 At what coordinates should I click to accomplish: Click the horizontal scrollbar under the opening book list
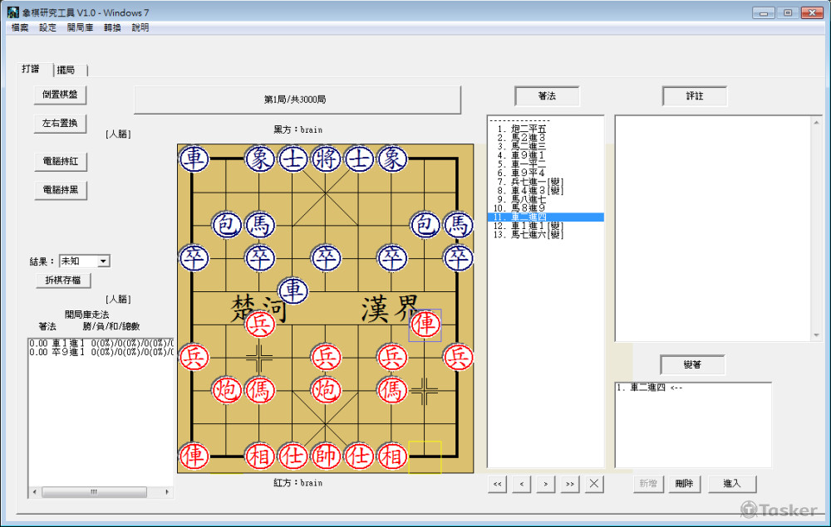point(96,491)
